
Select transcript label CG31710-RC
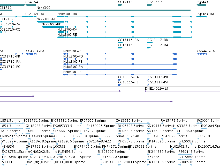coord(10,30)
